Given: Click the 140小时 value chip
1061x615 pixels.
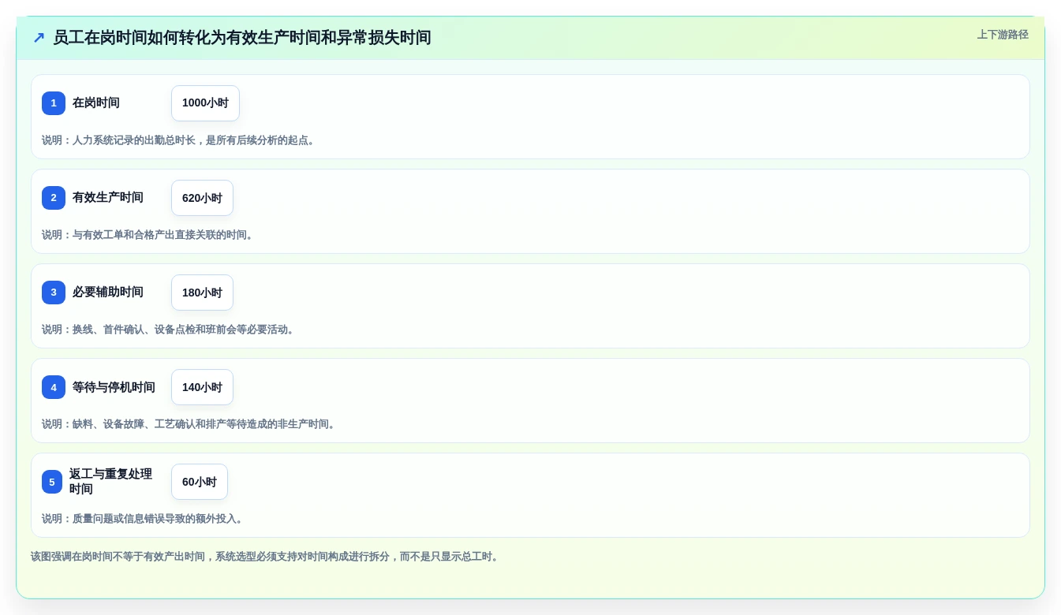Looking at the screenshot, I should (202, 387).
